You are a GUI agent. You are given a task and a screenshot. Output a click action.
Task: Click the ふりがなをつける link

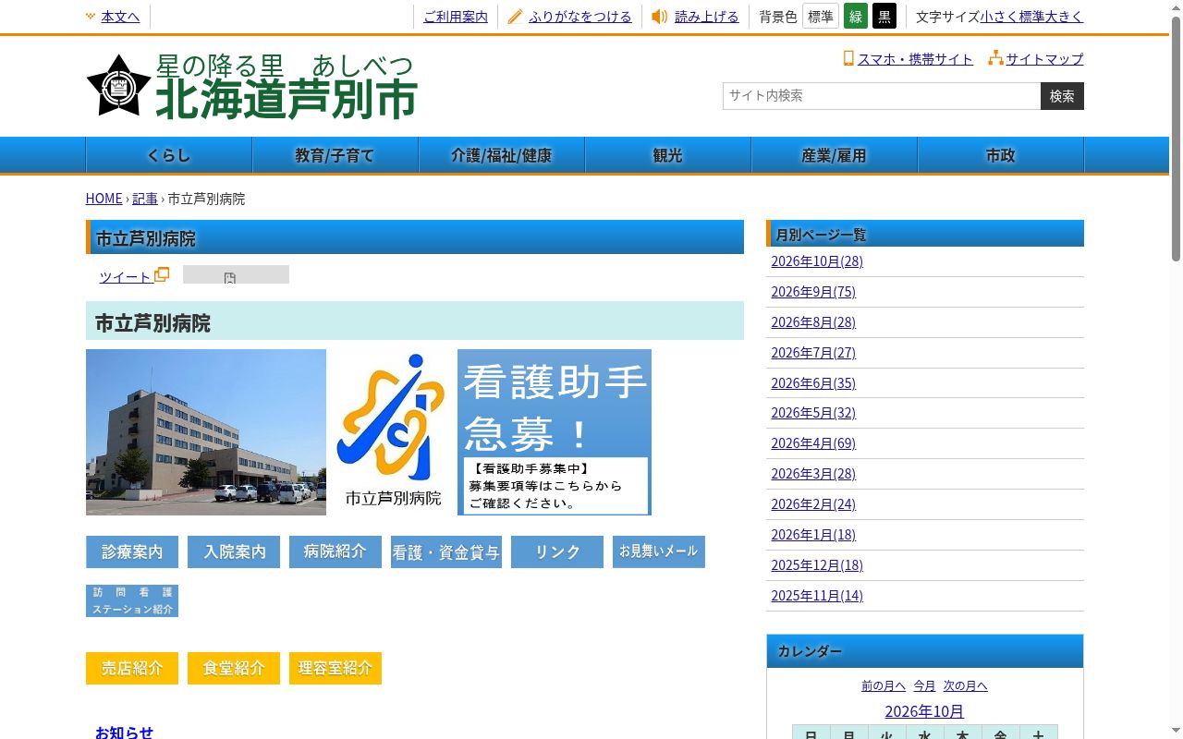click(x=580, y=17)
